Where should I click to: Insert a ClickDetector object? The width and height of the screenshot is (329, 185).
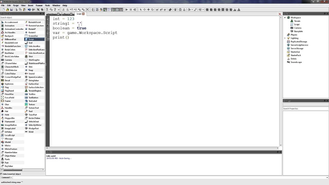tap(11, 70)
